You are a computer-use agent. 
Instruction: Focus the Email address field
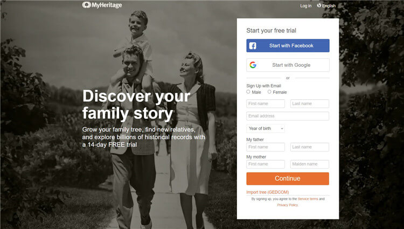pyautogui.click(x=288, y=116)
